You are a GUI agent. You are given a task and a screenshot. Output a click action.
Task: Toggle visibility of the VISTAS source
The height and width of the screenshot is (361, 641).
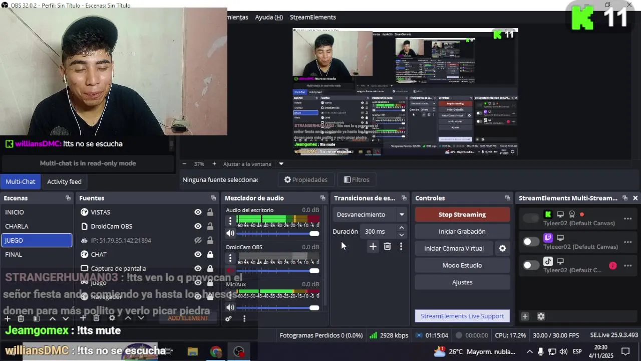[x=198, y=212]
